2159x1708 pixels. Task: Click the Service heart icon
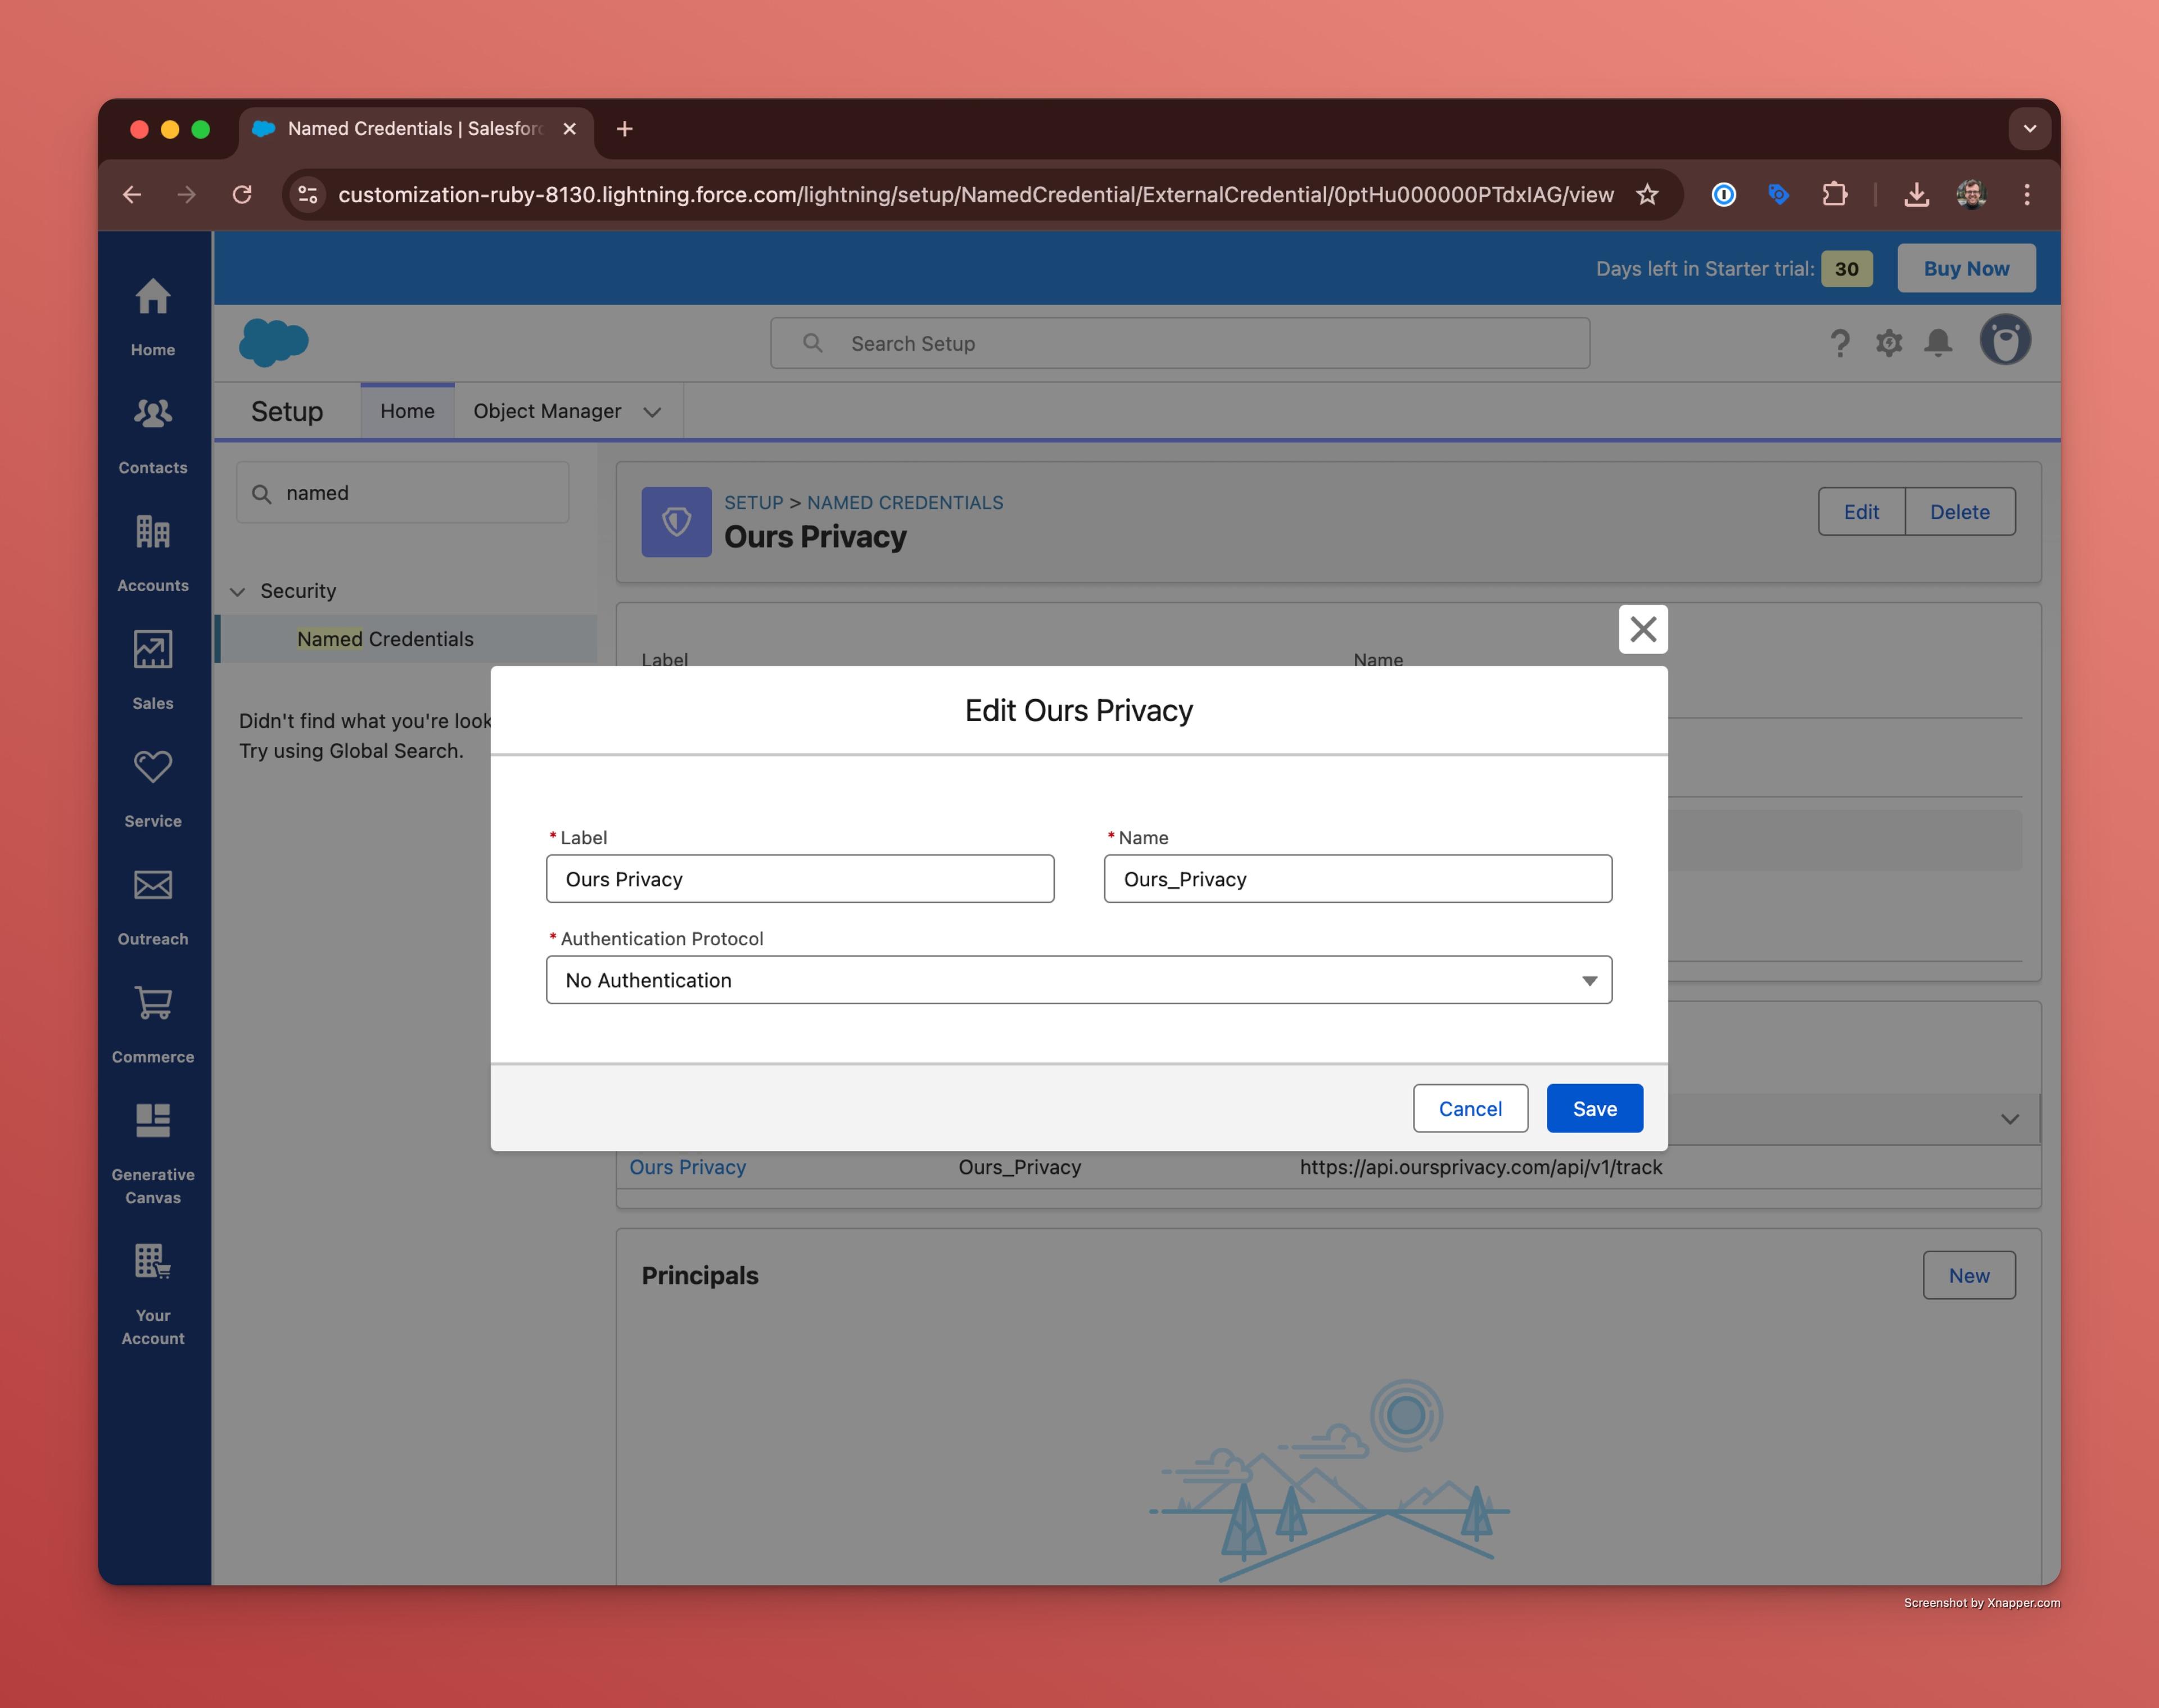[x=152, y=768]
